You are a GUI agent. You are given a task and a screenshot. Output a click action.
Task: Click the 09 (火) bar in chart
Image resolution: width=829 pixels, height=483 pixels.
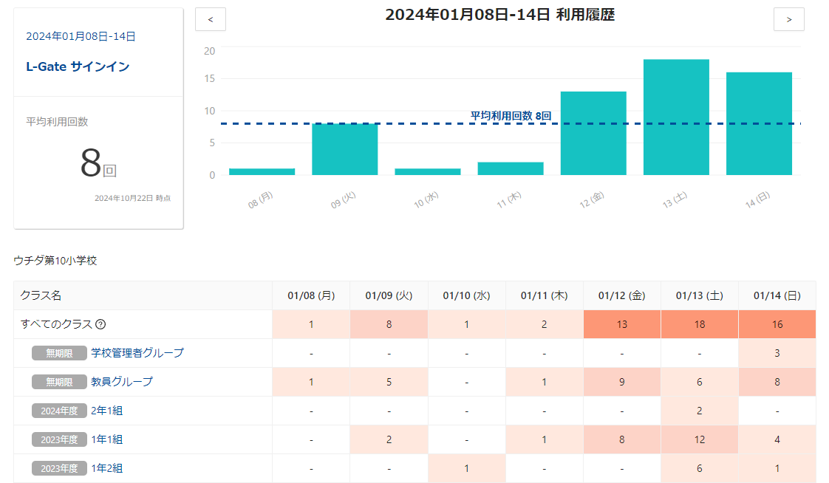point(344,149)
